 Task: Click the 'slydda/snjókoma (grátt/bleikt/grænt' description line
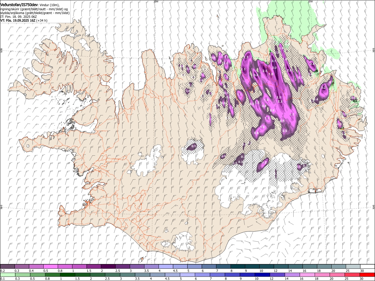pyautogui.click(x=35, y=13)
